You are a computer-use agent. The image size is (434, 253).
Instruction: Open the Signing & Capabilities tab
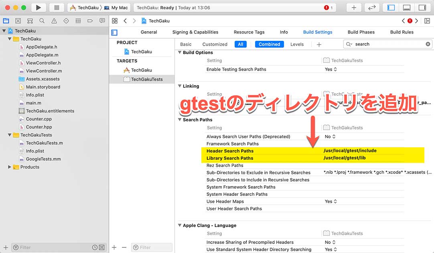pyautogui.click(x=195, y=32)
